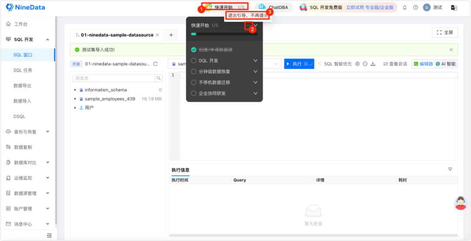Open the 快速开始 quick-start guide in the top bar

(x=225, y=7)
